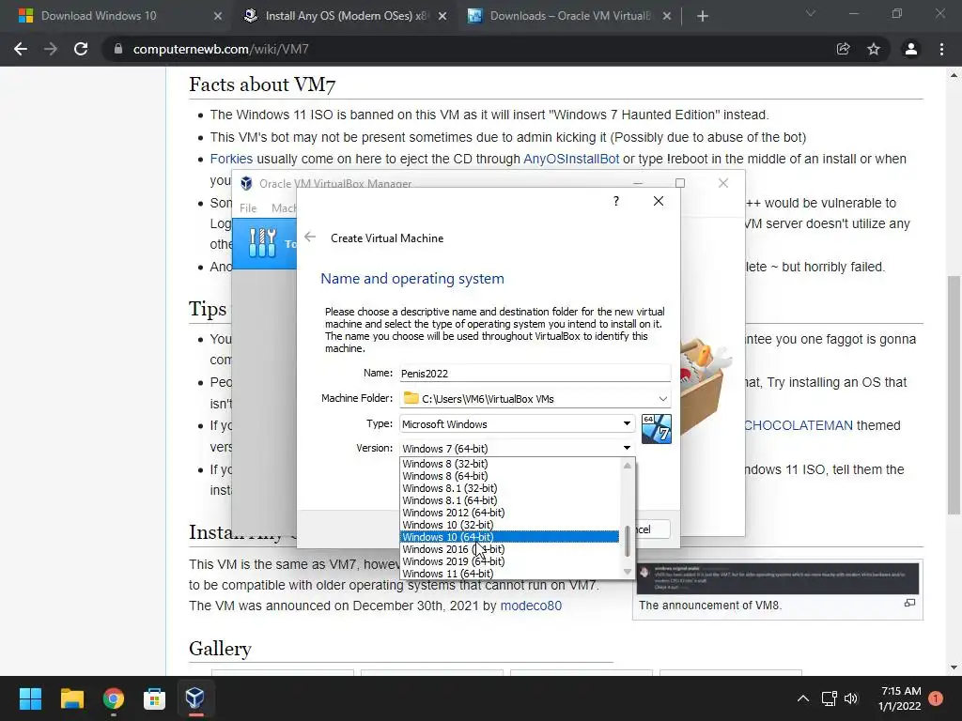Select the highlighted Windows 10 (64-bit) entry

[x=510, y=537]
